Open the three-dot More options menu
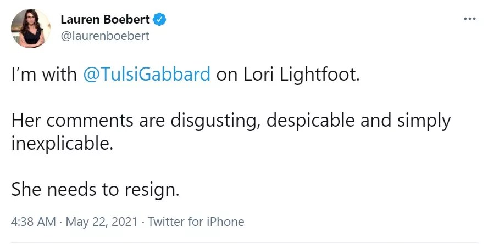 [x=470, y=18]
